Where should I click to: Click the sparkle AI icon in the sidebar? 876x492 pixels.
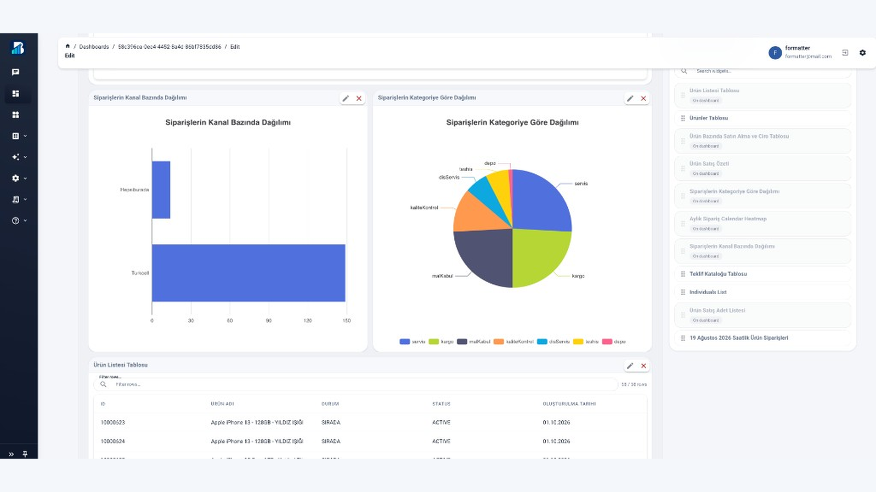[x=15, y=157]
